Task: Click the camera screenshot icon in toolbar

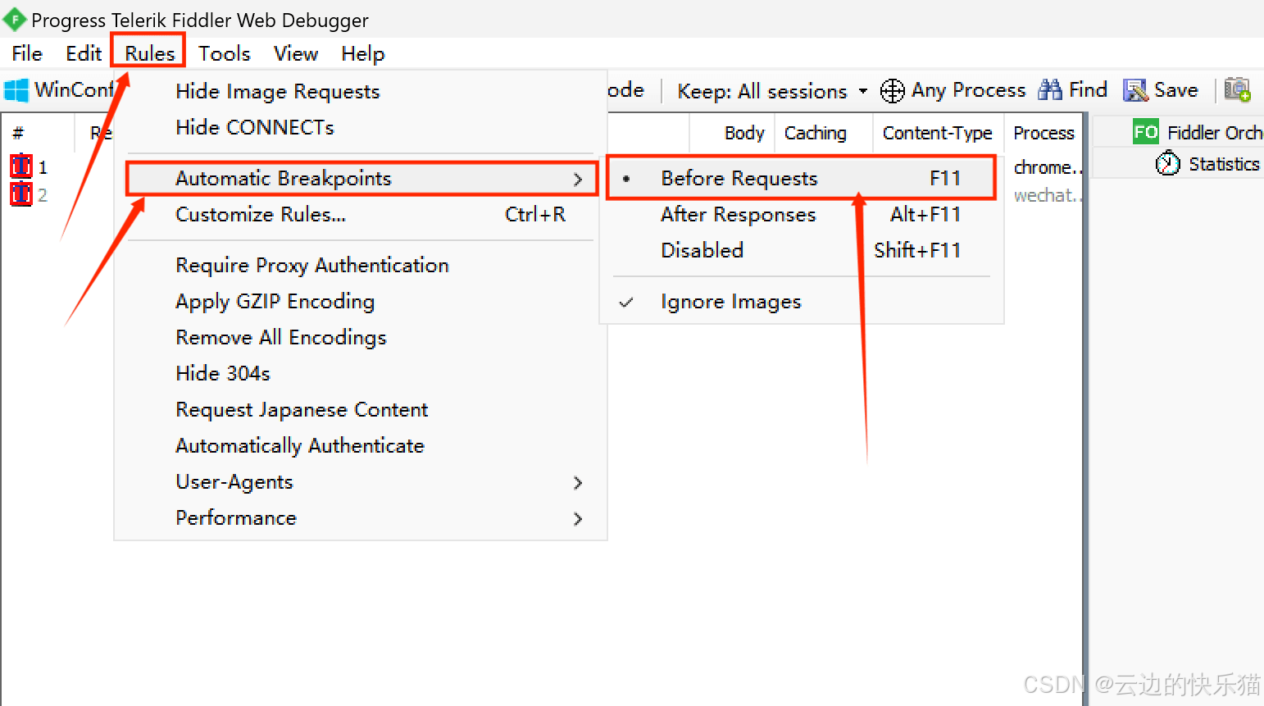Action: (x=1237, y=89)
